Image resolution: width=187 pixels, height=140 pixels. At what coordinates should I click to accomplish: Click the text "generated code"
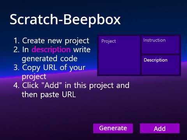[49, 59]
